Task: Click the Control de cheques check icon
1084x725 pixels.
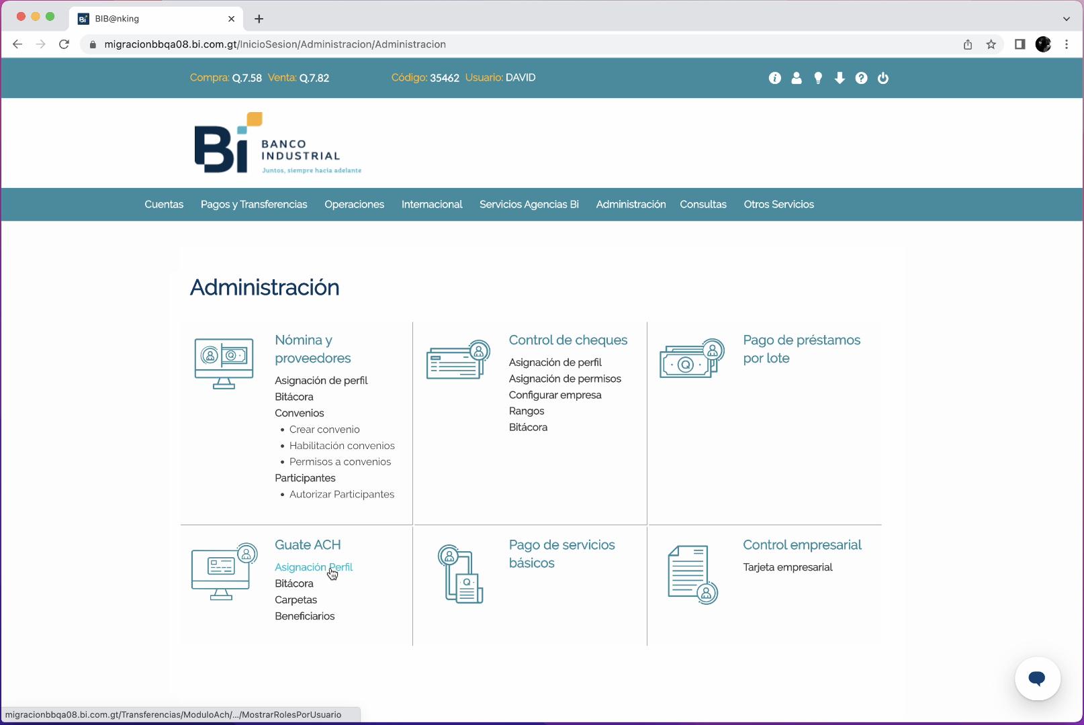Action: 458,360
